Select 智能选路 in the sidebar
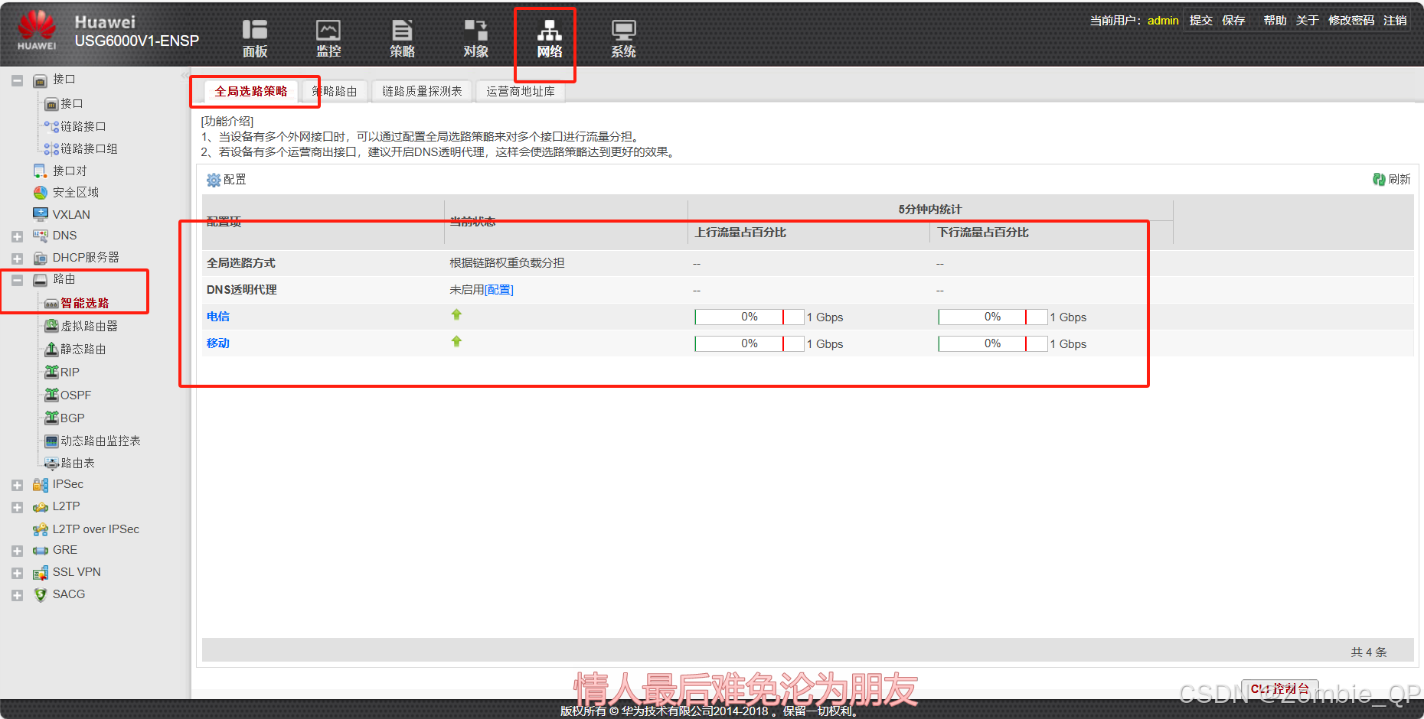1424x719 pixels. point(84,303)
